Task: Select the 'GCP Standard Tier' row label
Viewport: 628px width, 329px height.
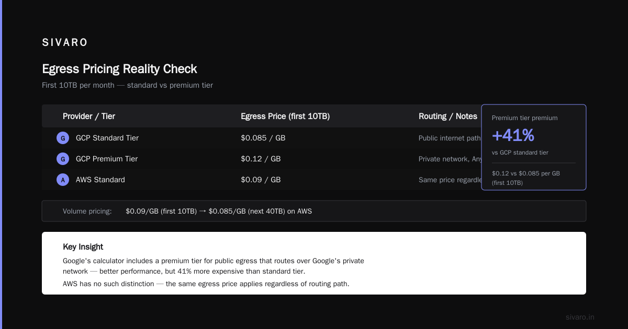Action: coord(107,138)
